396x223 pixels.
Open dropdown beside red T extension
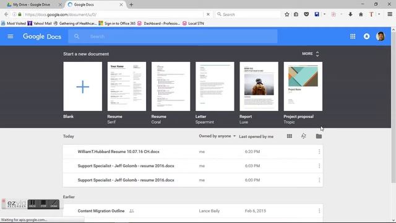tap(379, 14)
